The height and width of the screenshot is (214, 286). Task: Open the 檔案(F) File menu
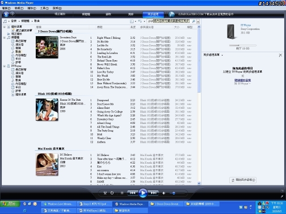(6, 8)
